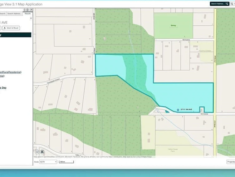Viewport: 235px width, 177px height.
Task: Click the small dark pond shape near 104 Avenue
Action: click(167, 112)
